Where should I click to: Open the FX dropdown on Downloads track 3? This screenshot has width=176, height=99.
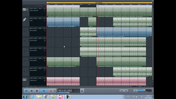click(x=45, y=28)
